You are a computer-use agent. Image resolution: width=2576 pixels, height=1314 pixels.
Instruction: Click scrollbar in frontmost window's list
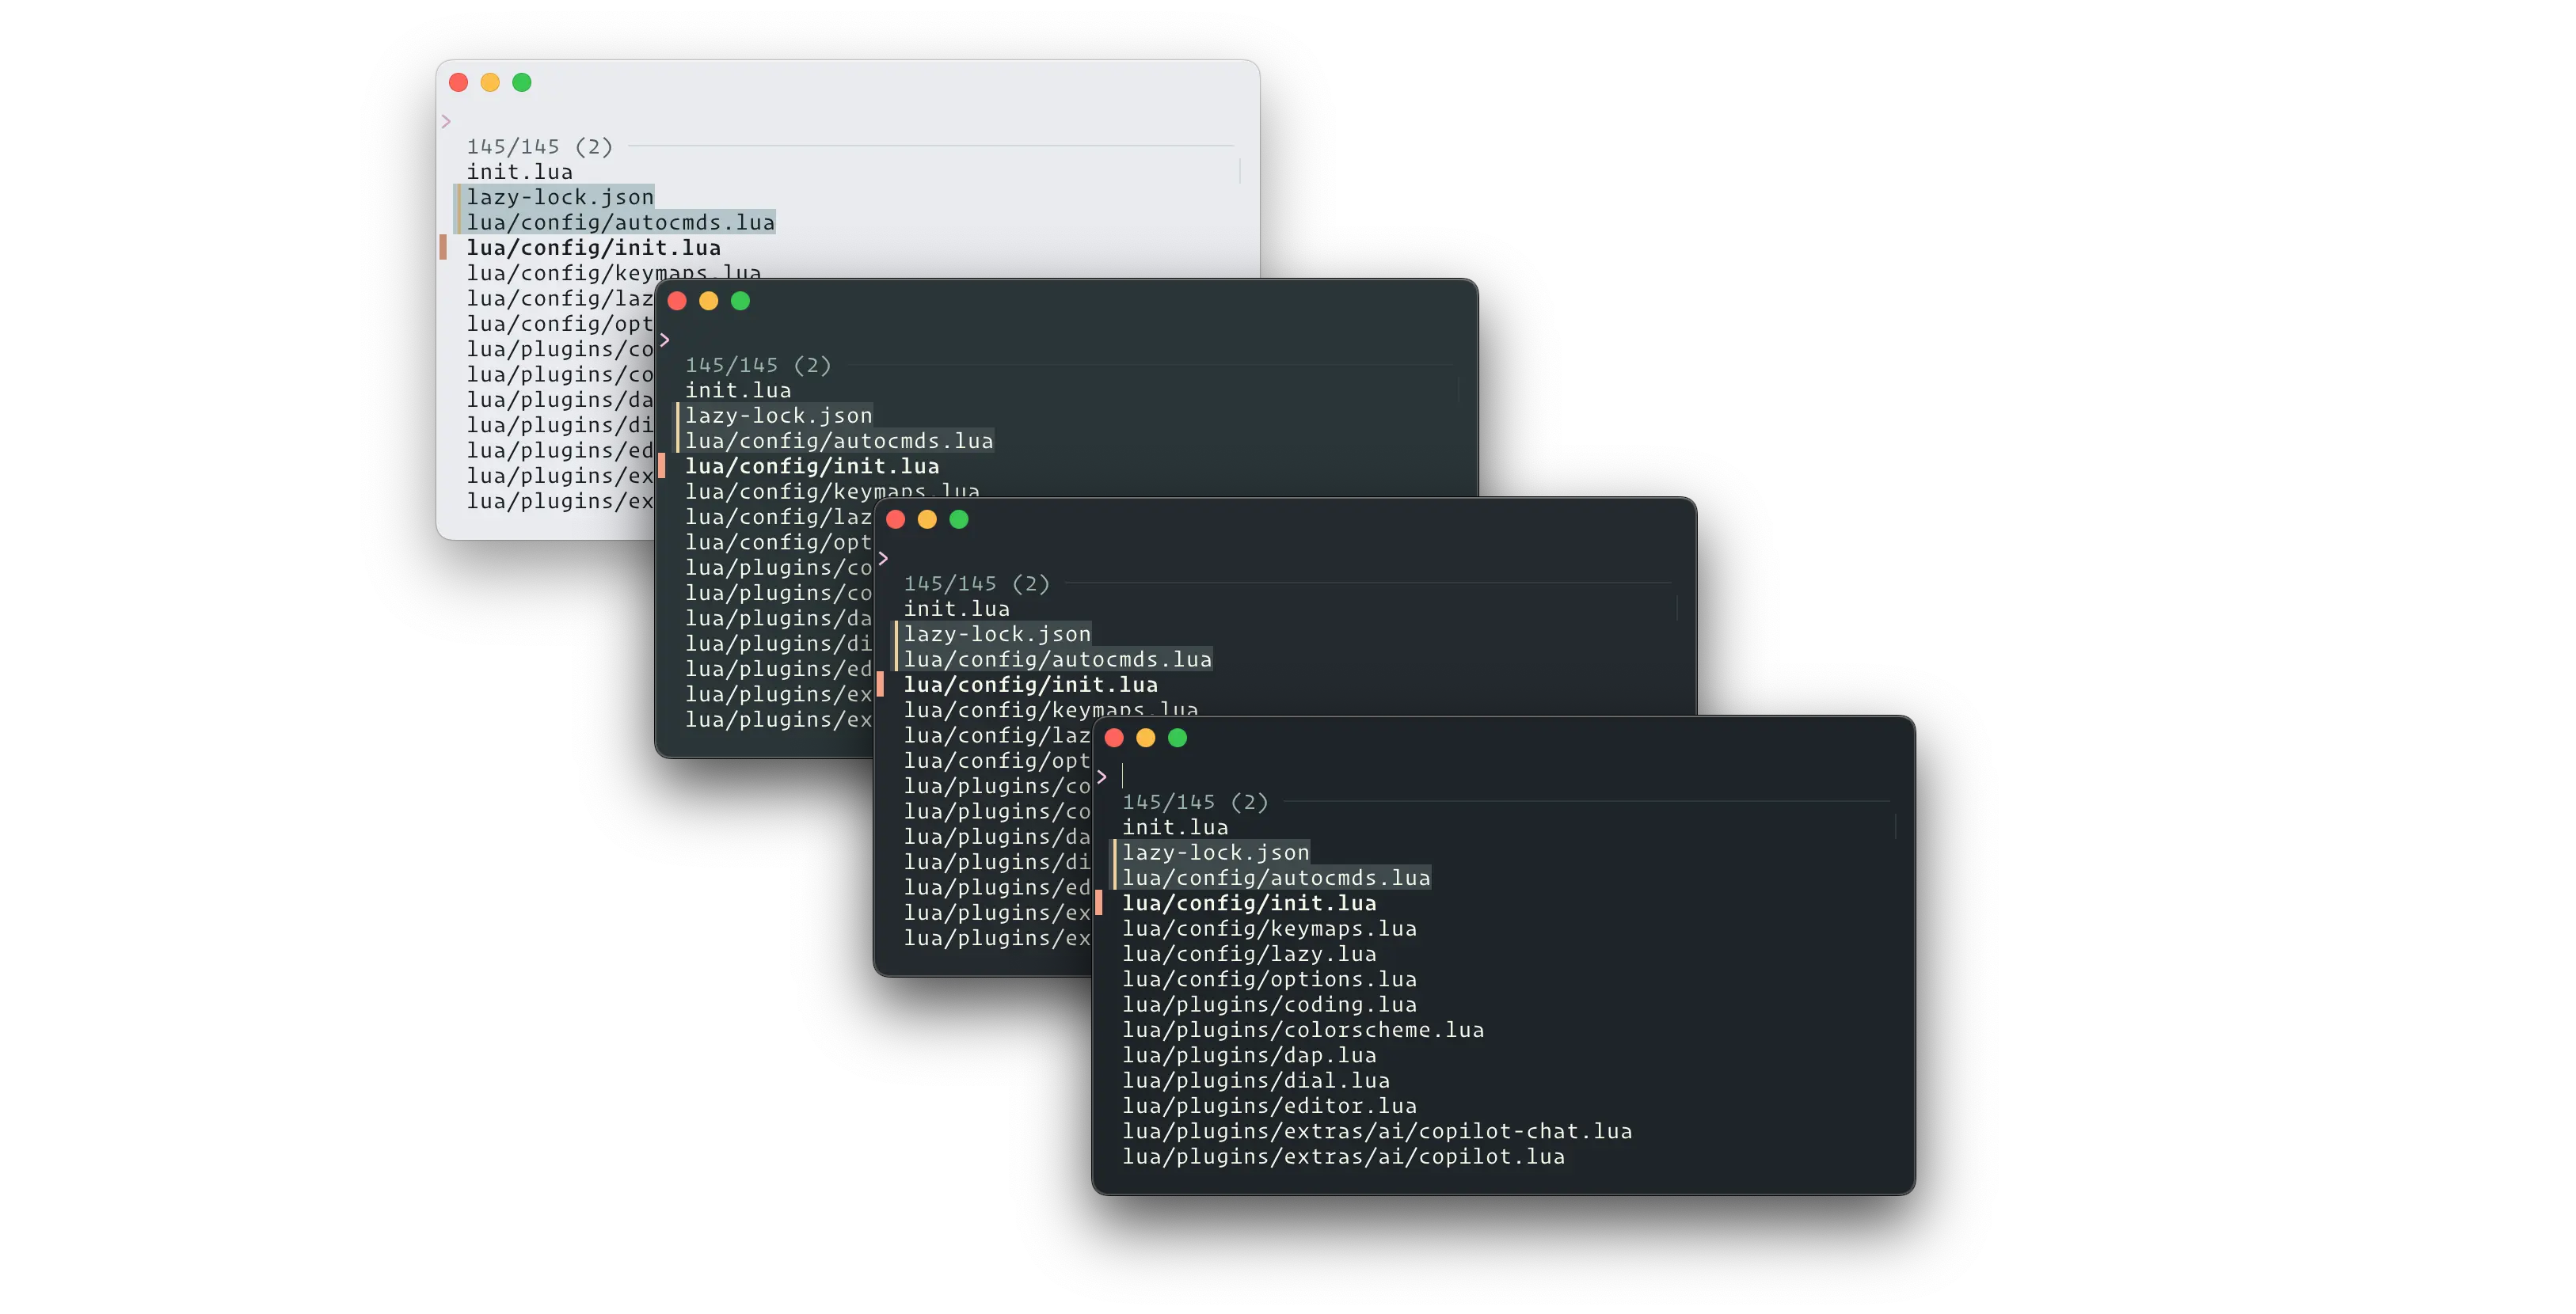[1895, 826]
